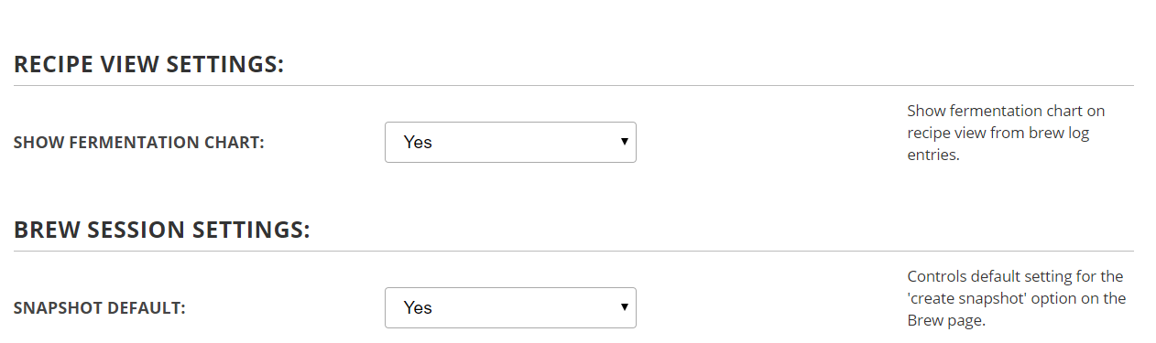Click divider line under Brew Session Settings

point(573,252)
